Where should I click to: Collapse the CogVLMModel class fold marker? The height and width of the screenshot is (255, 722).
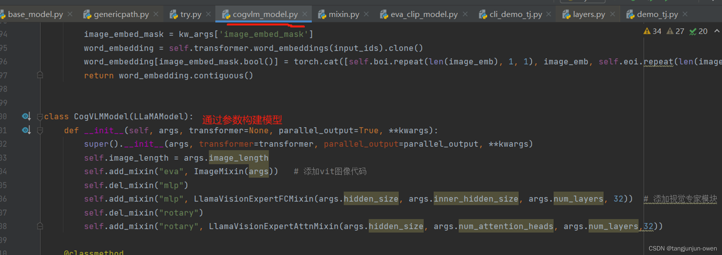tap(40, 117)
